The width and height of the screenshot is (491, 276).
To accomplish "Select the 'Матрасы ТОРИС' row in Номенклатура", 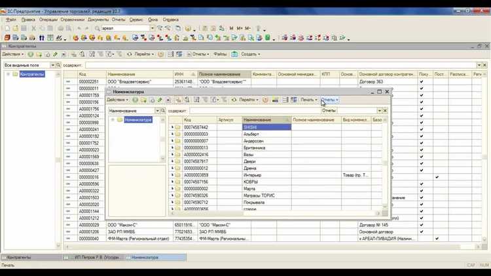I will point(276,195).
